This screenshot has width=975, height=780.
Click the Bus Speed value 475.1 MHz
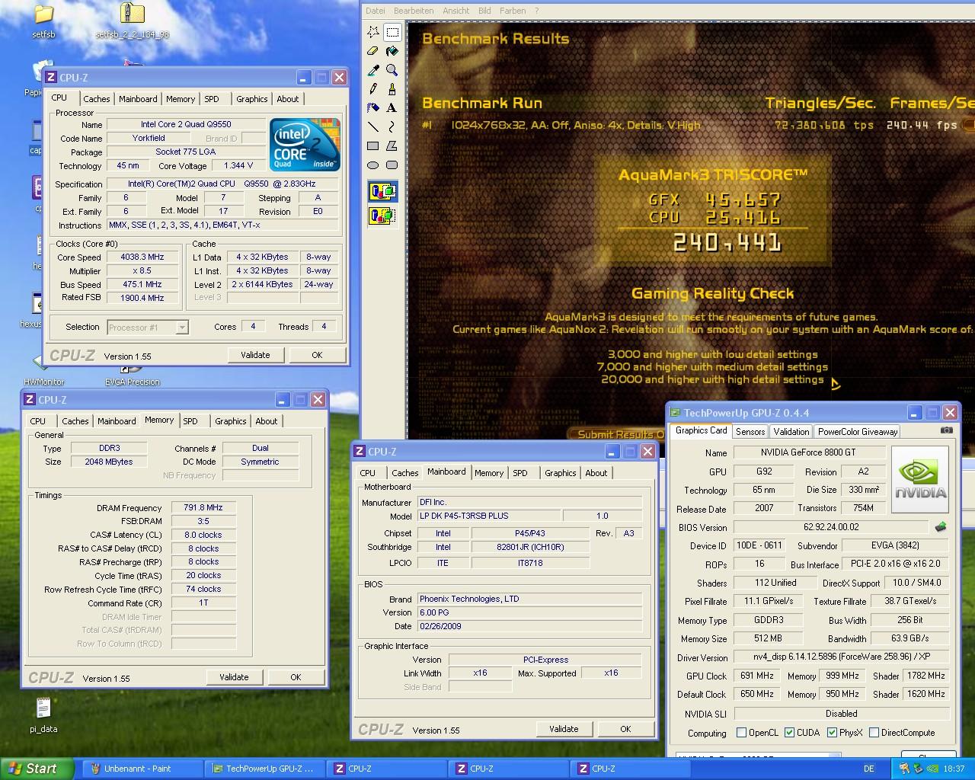143,285
